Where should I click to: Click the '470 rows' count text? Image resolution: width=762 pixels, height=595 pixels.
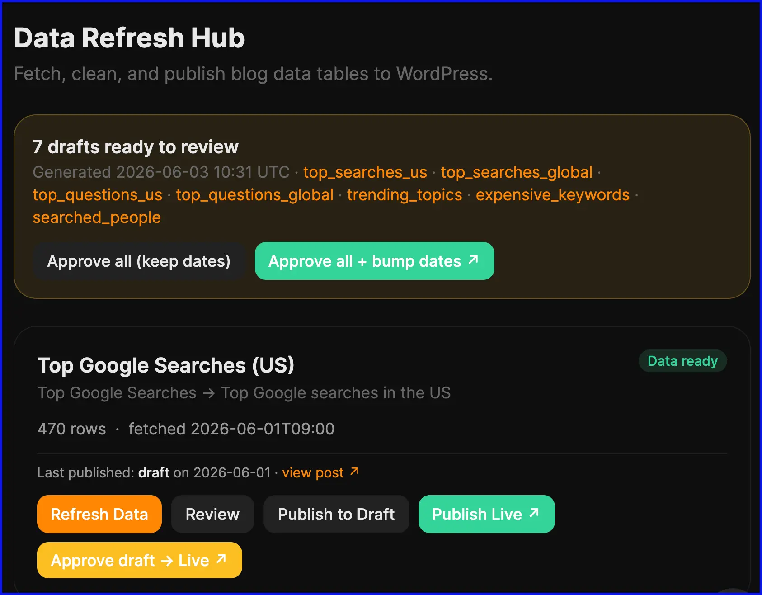tap(72, 429)
